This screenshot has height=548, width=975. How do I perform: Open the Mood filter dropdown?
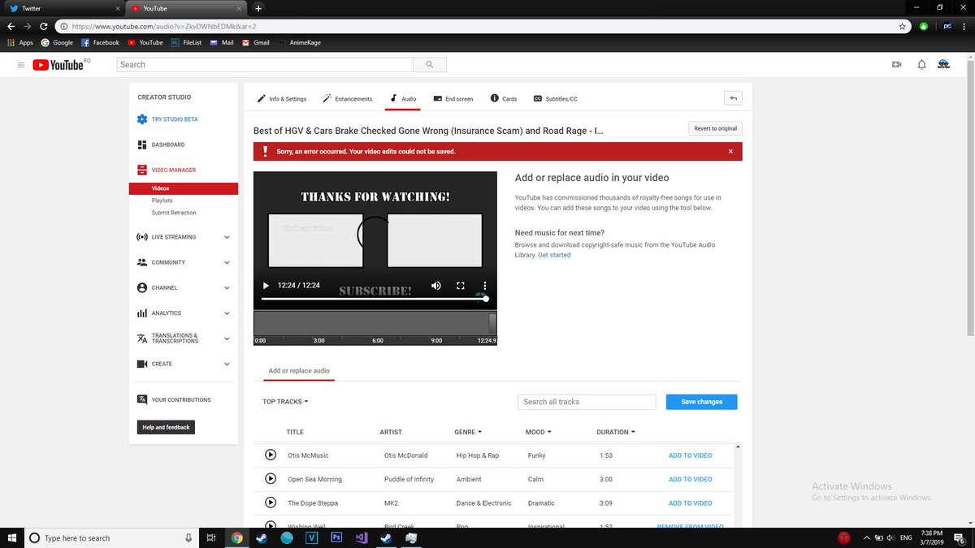pyautogui.click(x=539, y=432)
